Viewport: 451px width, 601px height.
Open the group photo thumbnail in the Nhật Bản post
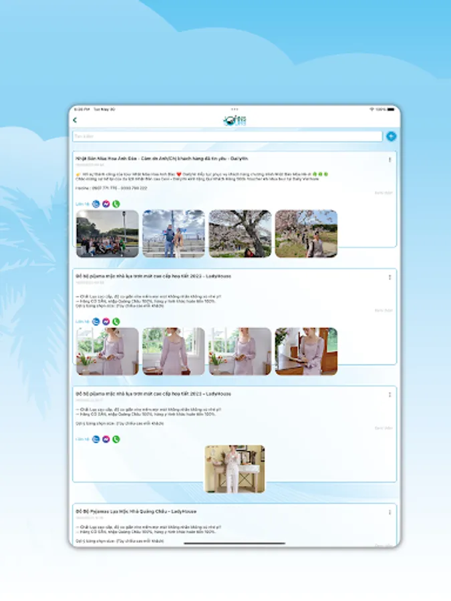(x=108, y=234)
